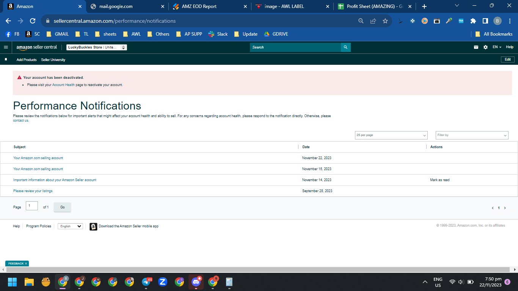Open Telegram from the taskbar
518x291 pixels.
(x=146, y=282)
